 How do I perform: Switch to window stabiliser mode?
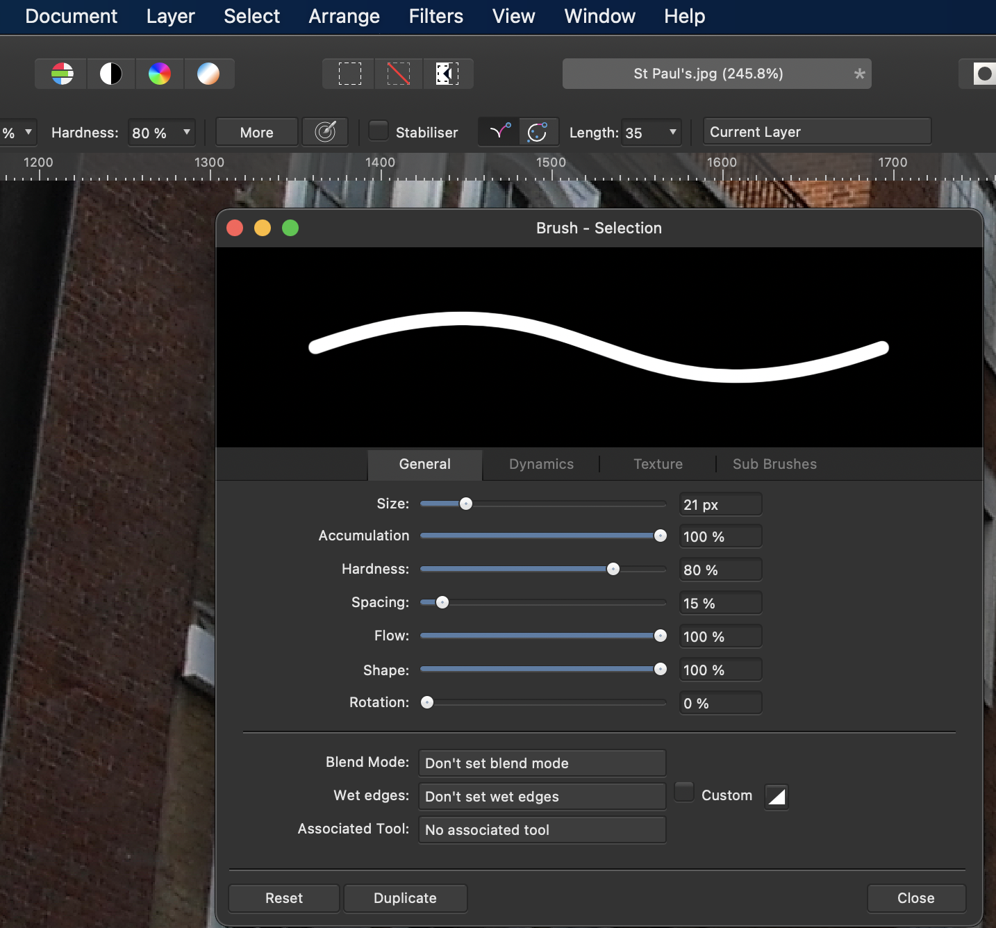tap(537, 131)
